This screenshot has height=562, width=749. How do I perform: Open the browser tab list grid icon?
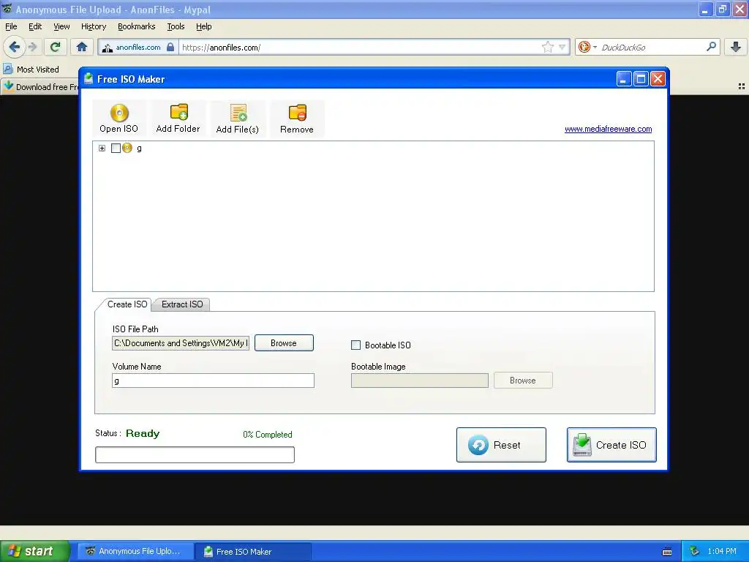742,86
